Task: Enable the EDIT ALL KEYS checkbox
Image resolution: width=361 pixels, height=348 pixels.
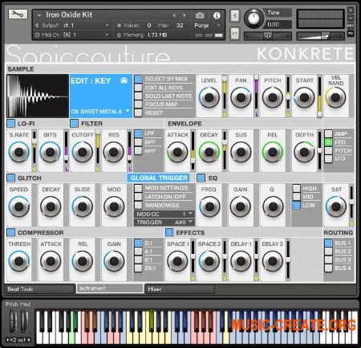Action: coord(138,88)
